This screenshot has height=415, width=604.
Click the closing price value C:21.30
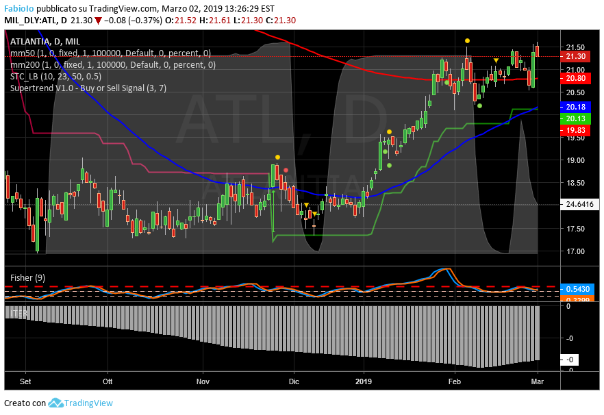click(x=281, y=21)
